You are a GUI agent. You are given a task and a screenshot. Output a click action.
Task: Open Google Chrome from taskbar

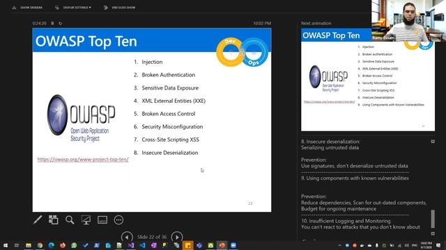coord(40,245)
